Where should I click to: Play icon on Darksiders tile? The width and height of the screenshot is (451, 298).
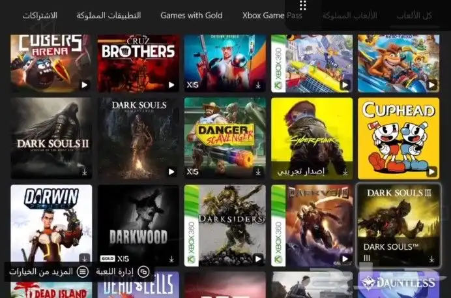coord(258,259)
